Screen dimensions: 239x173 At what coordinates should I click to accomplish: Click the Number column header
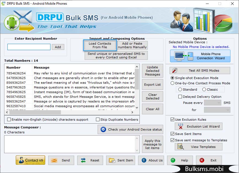(x=18, y=67)
